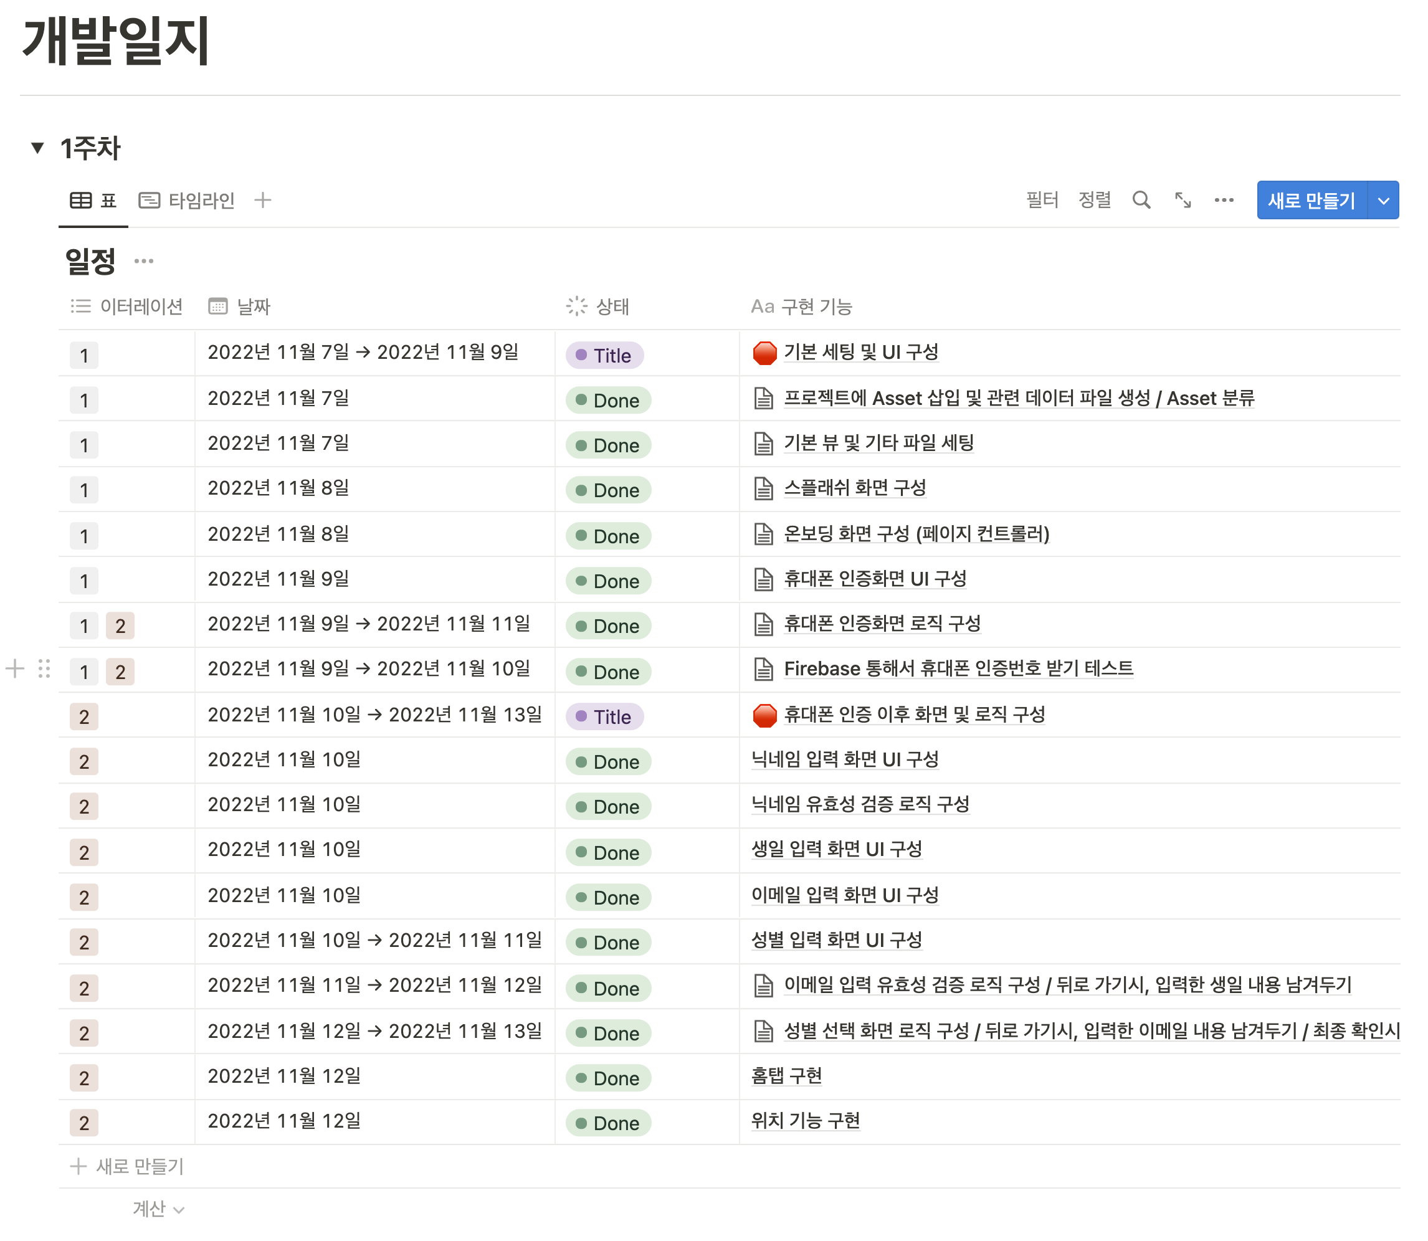Click the drag handle on Firebase row
The image size is (1428, 1241).
coord(44,669)
